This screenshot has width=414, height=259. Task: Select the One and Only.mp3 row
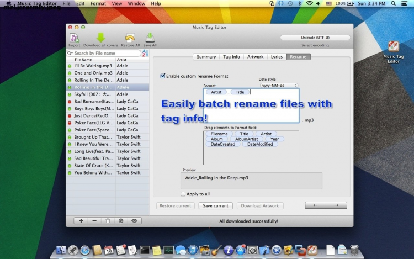(108, 73)
